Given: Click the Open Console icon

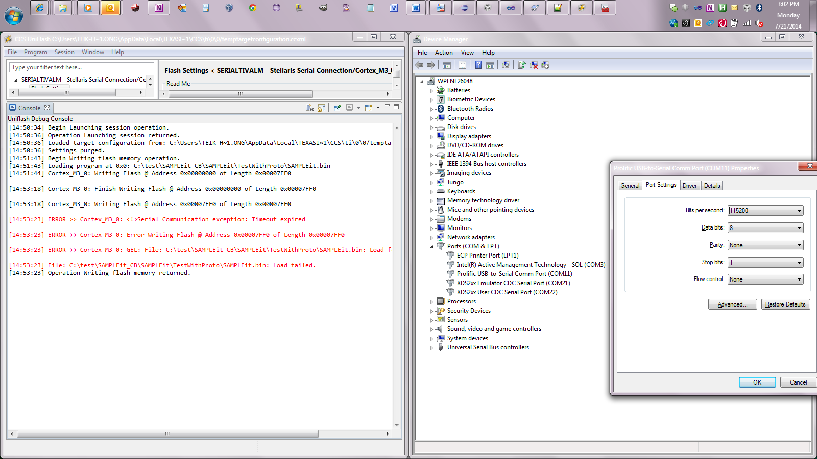Looking at the screenshot, I should point(369,108).
